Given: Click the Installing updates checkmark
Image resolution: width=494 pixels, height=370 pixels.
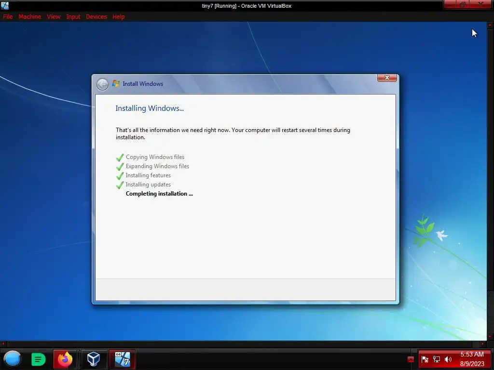Looking at the screenshot, I should point(120,185).
